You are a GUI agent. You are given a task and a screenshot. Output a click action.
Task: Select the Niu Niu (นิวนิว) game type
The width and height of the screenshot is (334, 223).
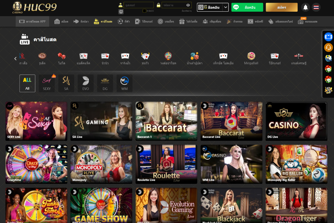pyautogui.click(x=105, y=59)
